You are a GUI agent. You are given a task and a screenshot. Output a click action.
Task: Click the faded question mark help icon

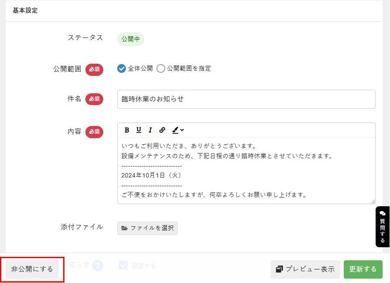point(98,265)
